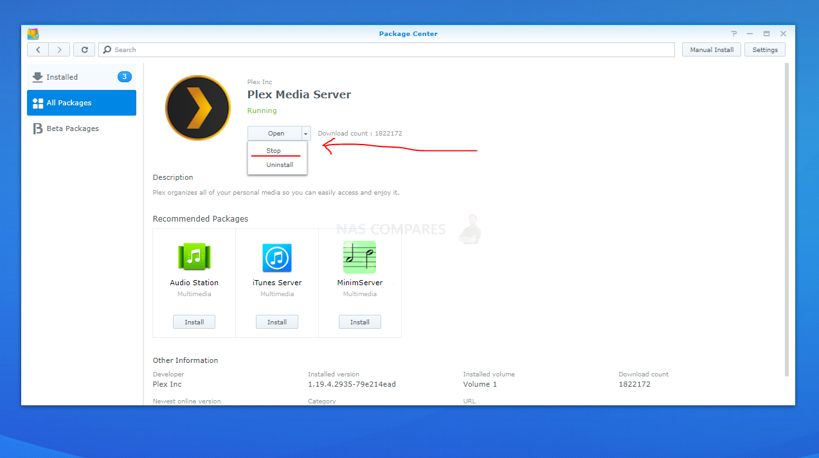Image resolution: width=819 pixels, height=458 pixels.
Task: Click the help question mark in title bar
Action: (x=734, y=33)
